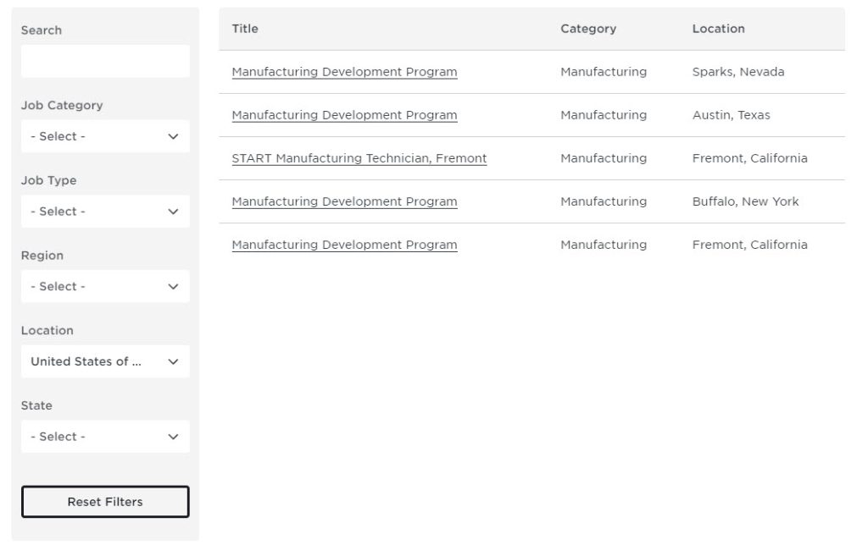Image resolution: width=868 pixels, height=545 pixels.
Task: Select the Buffalo, New York location cell
Action: tap(745, 201)
